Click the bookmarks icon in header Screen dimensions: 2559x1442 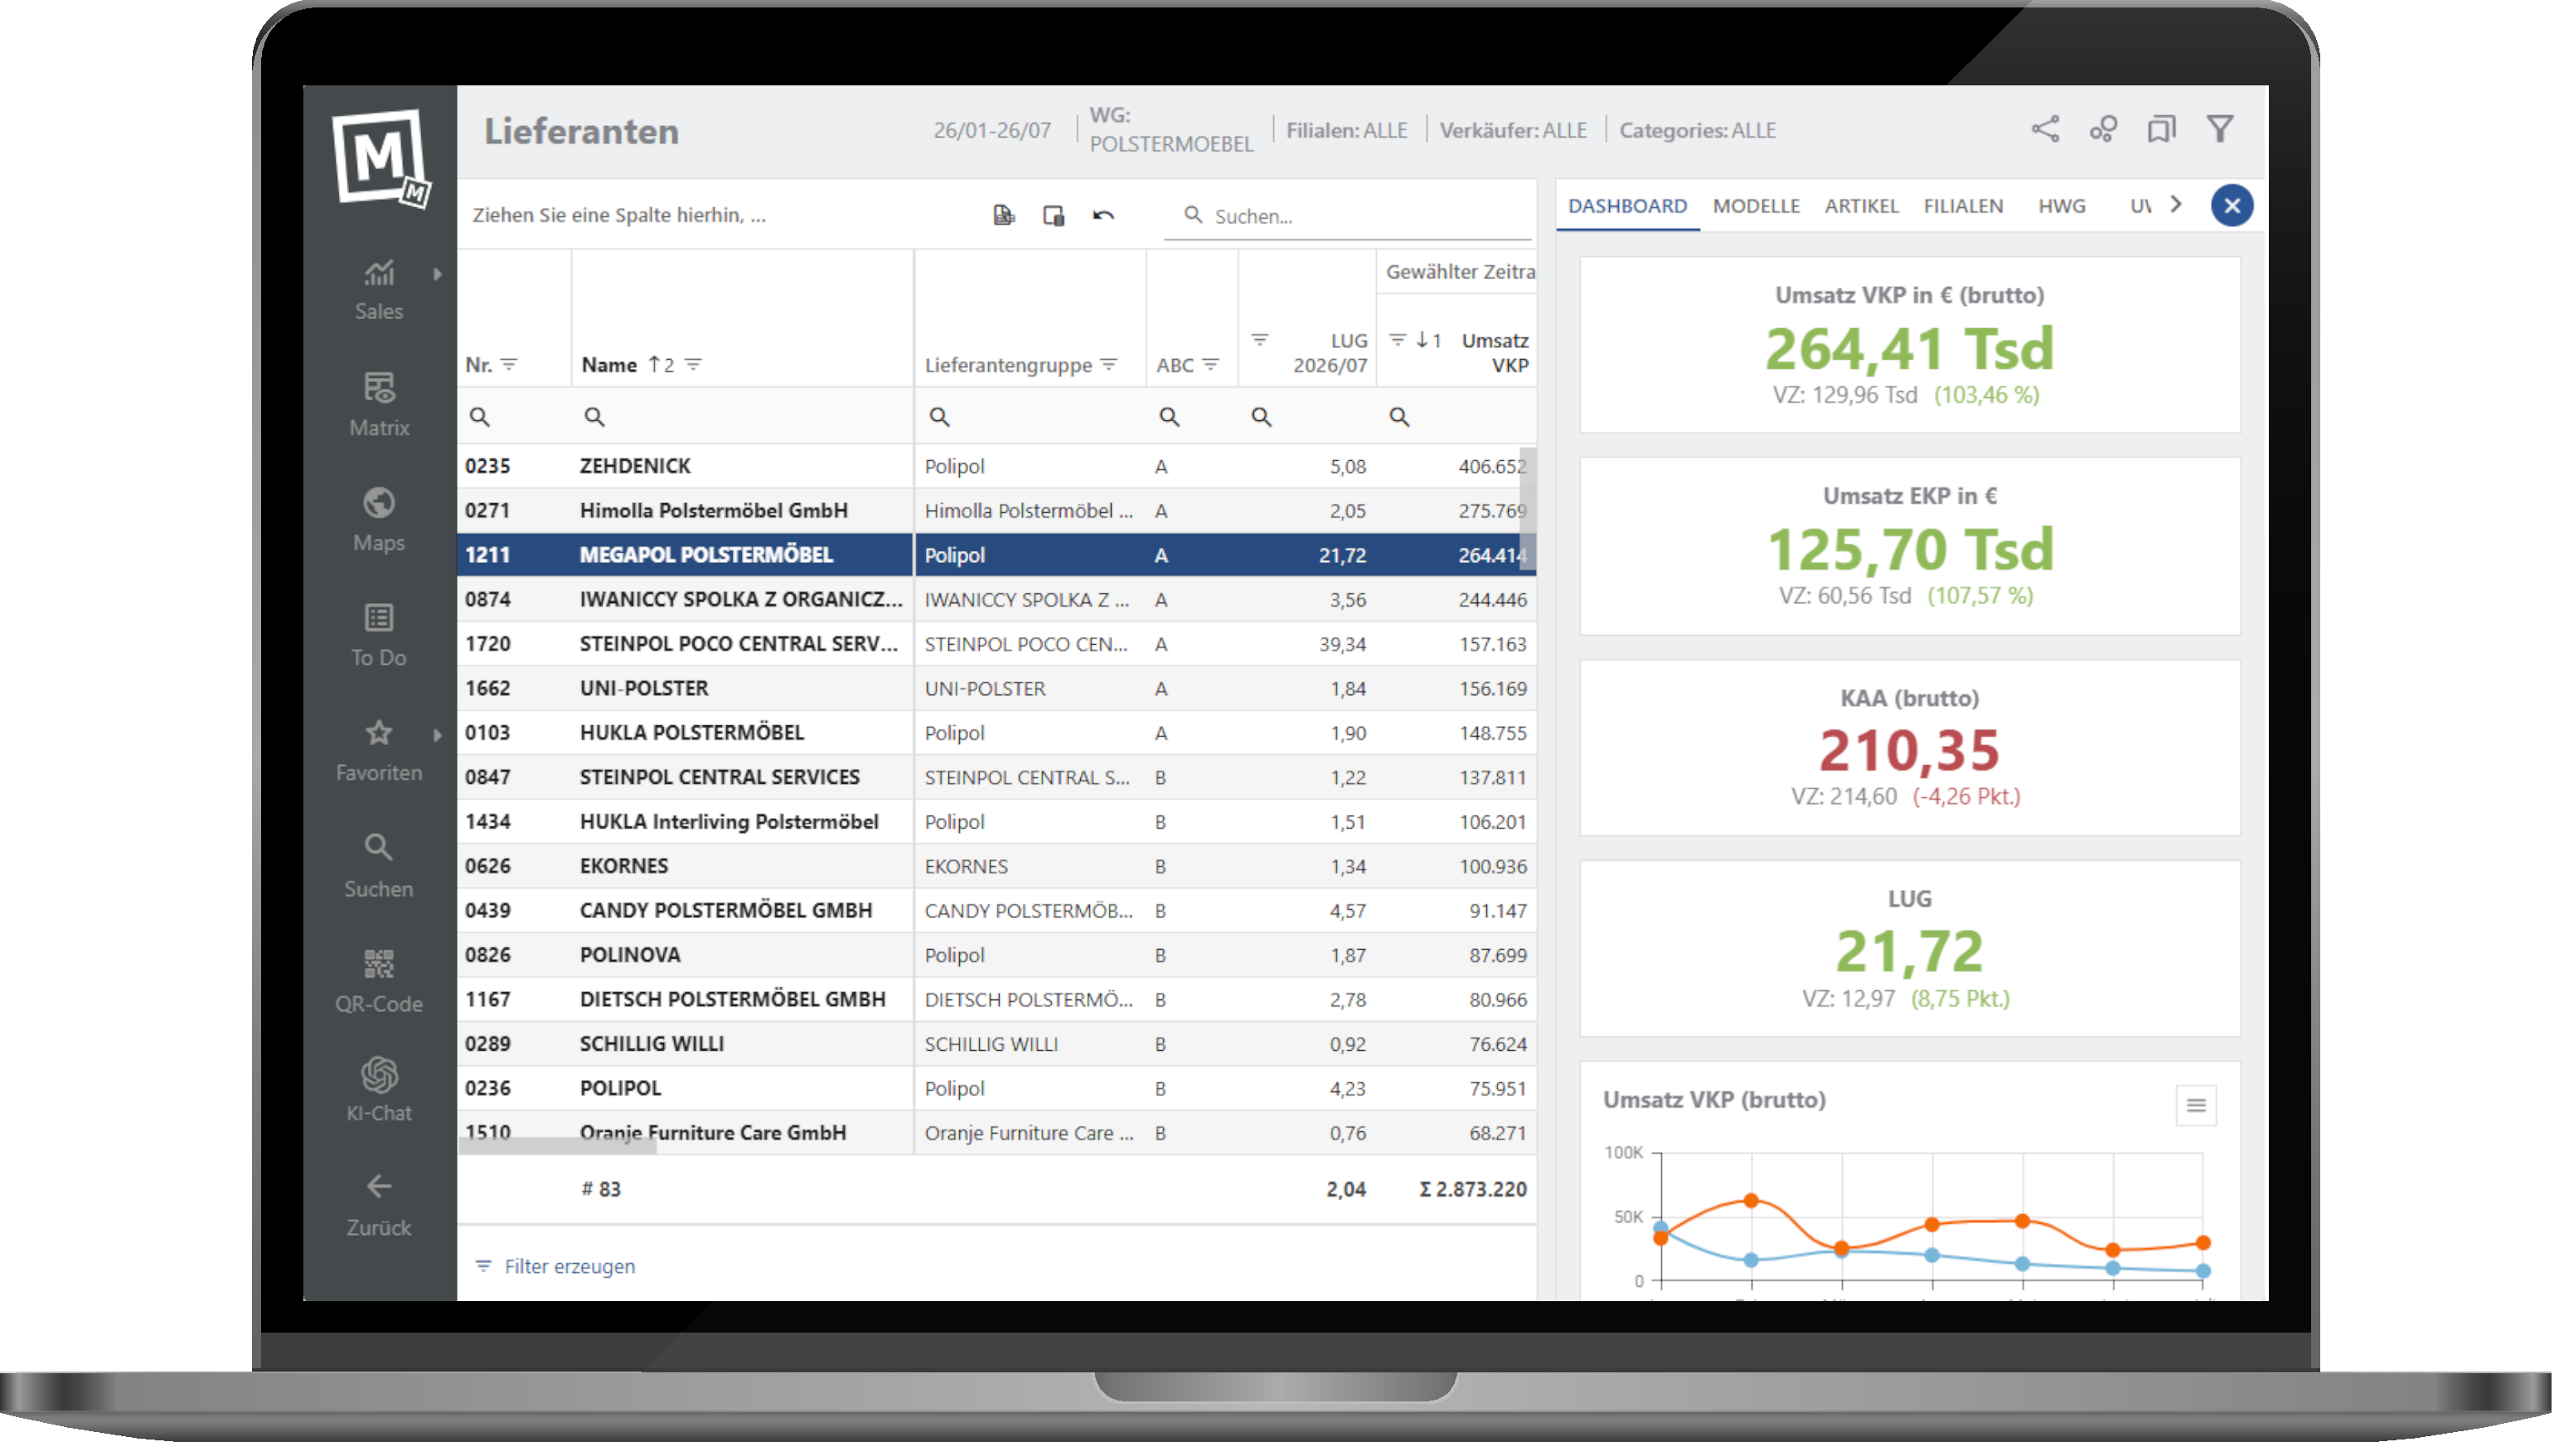[x=2160, y=129]
